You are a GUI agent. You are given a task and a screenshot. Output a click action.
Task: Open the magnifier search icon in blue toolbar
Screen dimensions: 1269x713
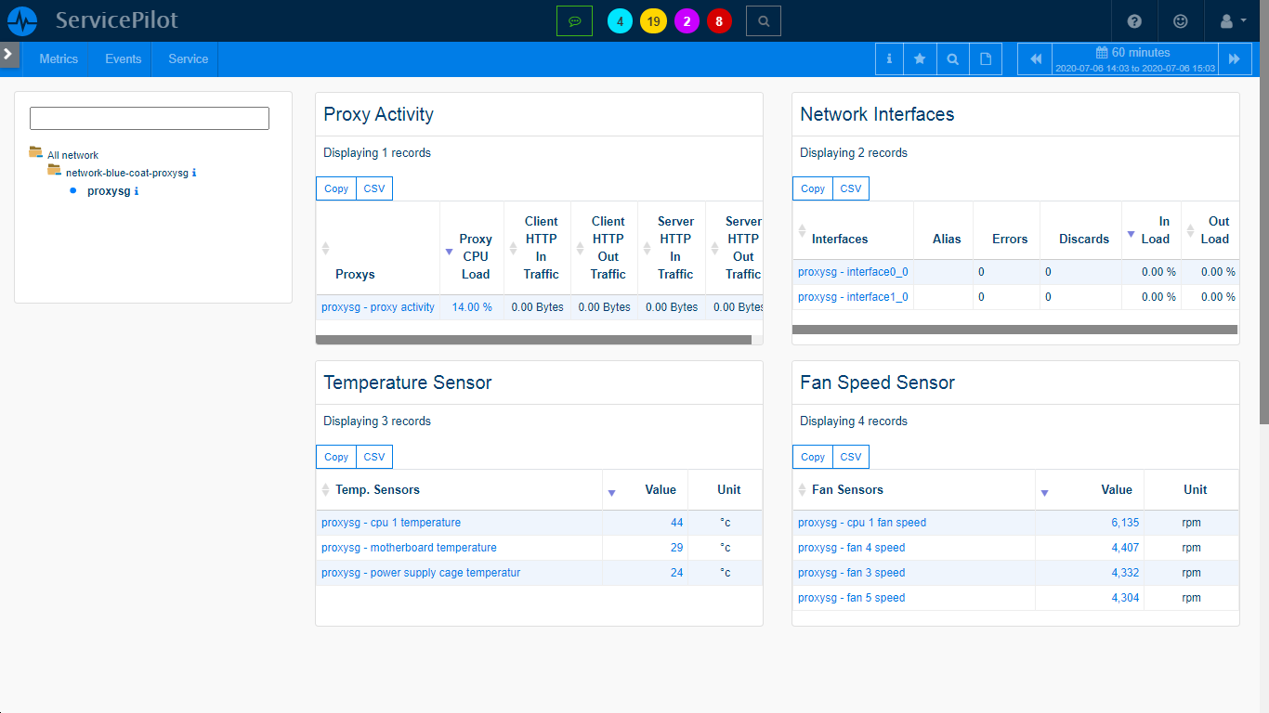point(952,58)
